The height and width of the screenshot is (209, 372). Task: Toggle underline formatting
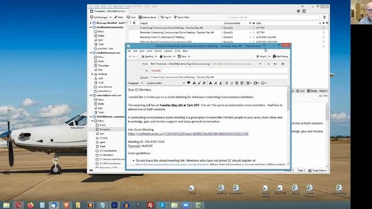[x=220, y=83]
